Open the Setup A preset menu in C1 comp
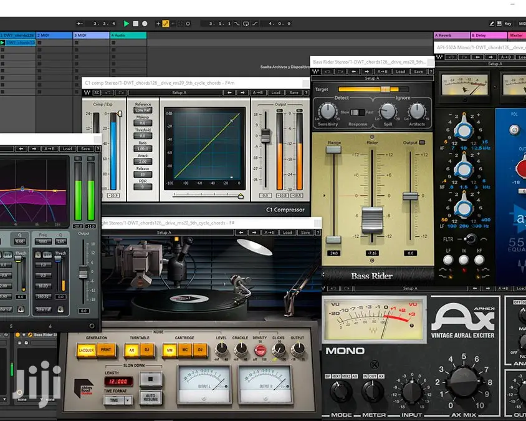Viewport: 526px width, 421px height. point(175,93)
